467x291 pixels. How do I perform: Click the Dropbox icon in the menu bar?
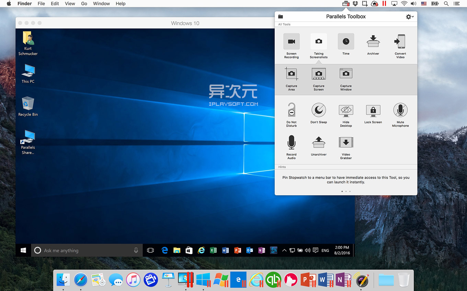click(x=355, y=4)
